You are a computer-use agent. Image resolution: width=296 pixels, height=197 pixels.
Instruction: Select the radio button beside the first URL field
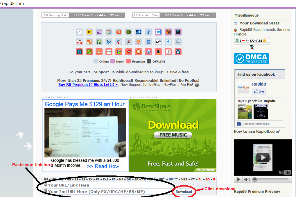46,184
